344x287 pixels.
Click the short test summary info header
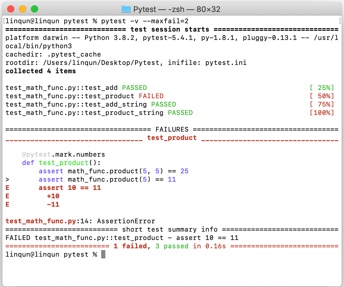click(172, 229)
